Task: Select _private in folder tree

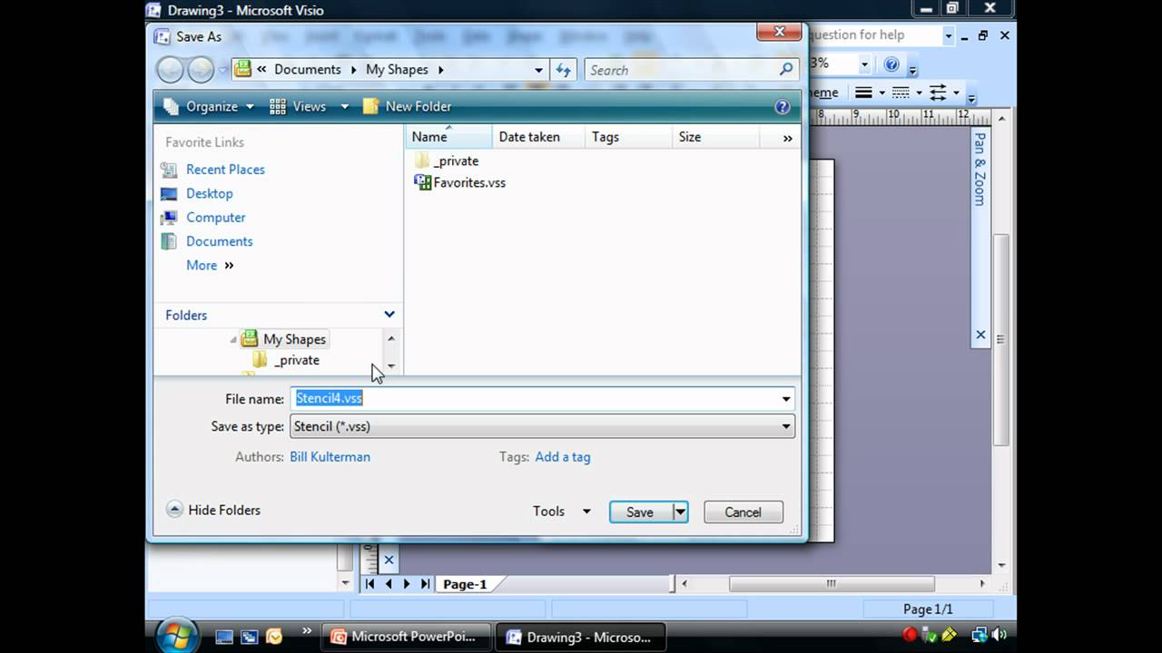Action: [296, 360]
